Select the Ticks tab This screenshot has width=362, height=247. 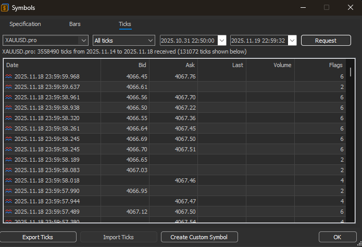[x=125, y=24]
